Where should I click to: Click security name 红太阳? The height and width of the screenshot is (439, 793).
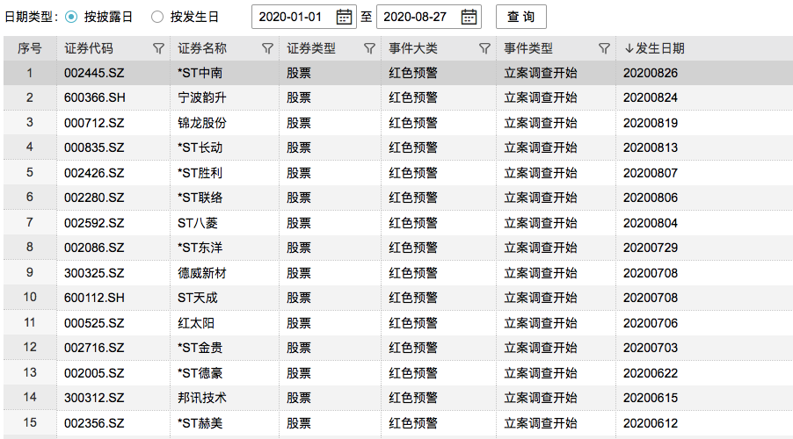pyautogui.click(x=196, y=323)
